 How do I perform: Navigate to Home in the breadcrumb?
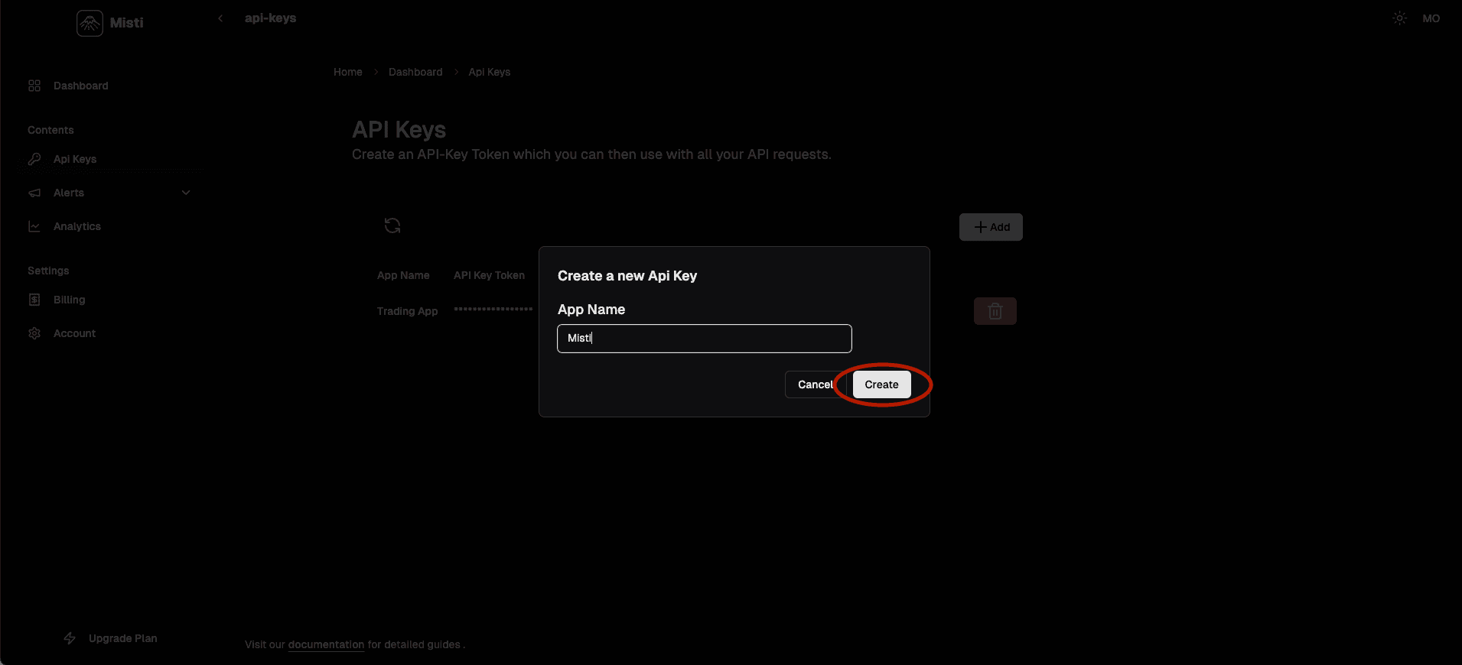pyautogui.click(x=347, y=72)
